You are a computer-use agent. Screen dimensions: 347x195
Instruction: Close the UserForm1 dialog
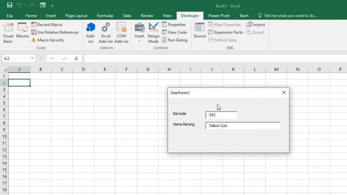pos(284,93)
